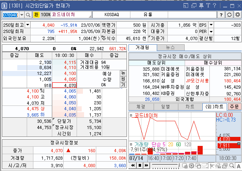Open the 차트 tab
Screen dimensions: 242x171
pyautogui.click(x=190, y=107)
